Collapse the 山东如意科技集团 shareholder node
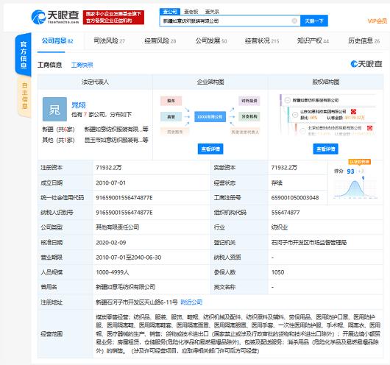The width and height of the screenshot is (390, 365). [x=295, y=115]
